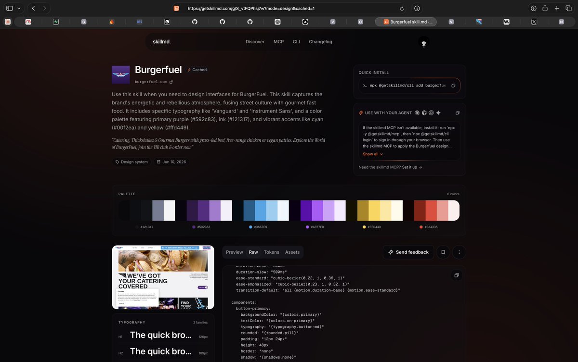The height and width of the screenshot is (362, 578).
Task: Click the "6 colors" palette count
Action: click(x=453, y=194)
